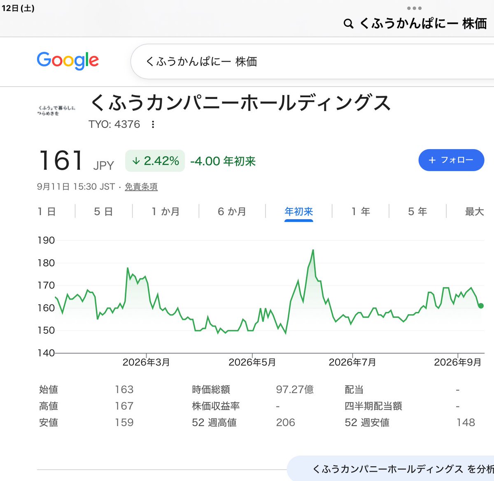Click the 190 y-axis label
Screen dimensions: 494x481
pos(46,240)
